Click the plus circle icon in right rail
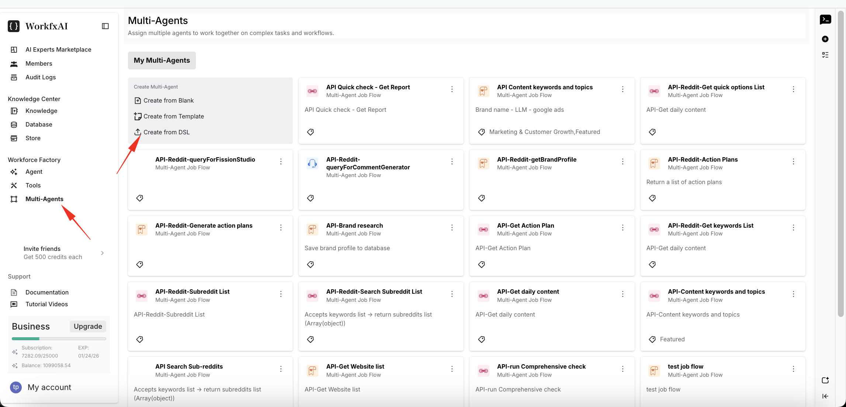The width and height of the screenshot is (846, 407). tap(825, 39)
